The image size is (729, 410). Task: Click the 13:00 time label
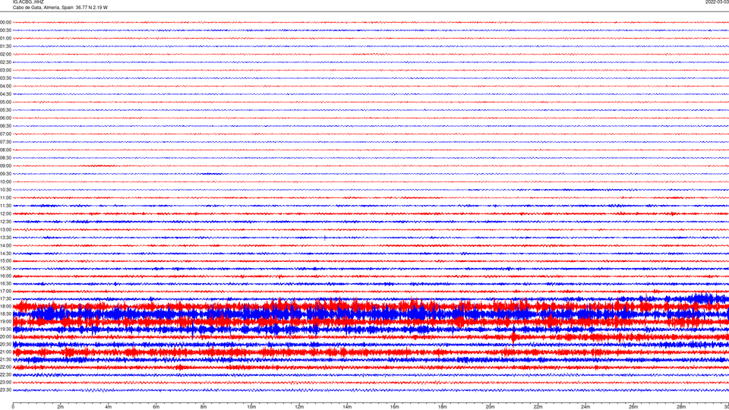pos(5,229)
